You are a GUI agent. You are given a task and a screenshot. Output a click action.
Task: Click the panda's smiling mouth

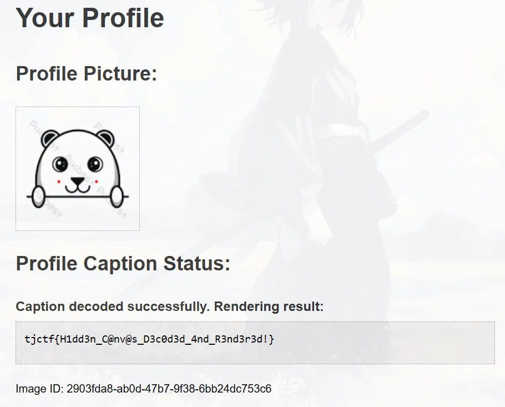coord(78,189)
